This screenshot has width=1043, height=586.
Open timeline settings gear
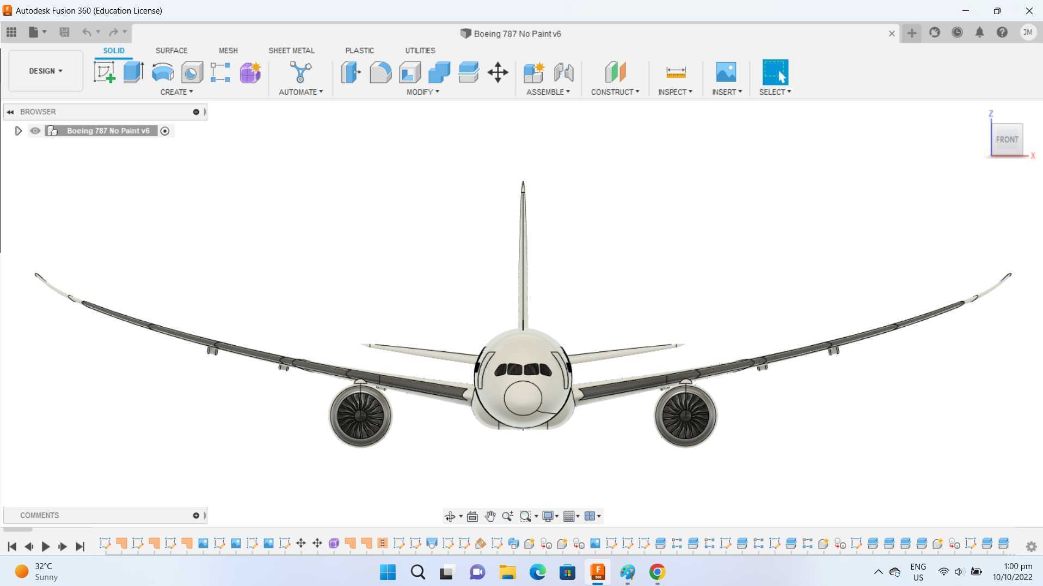(x=1031, y=546)
